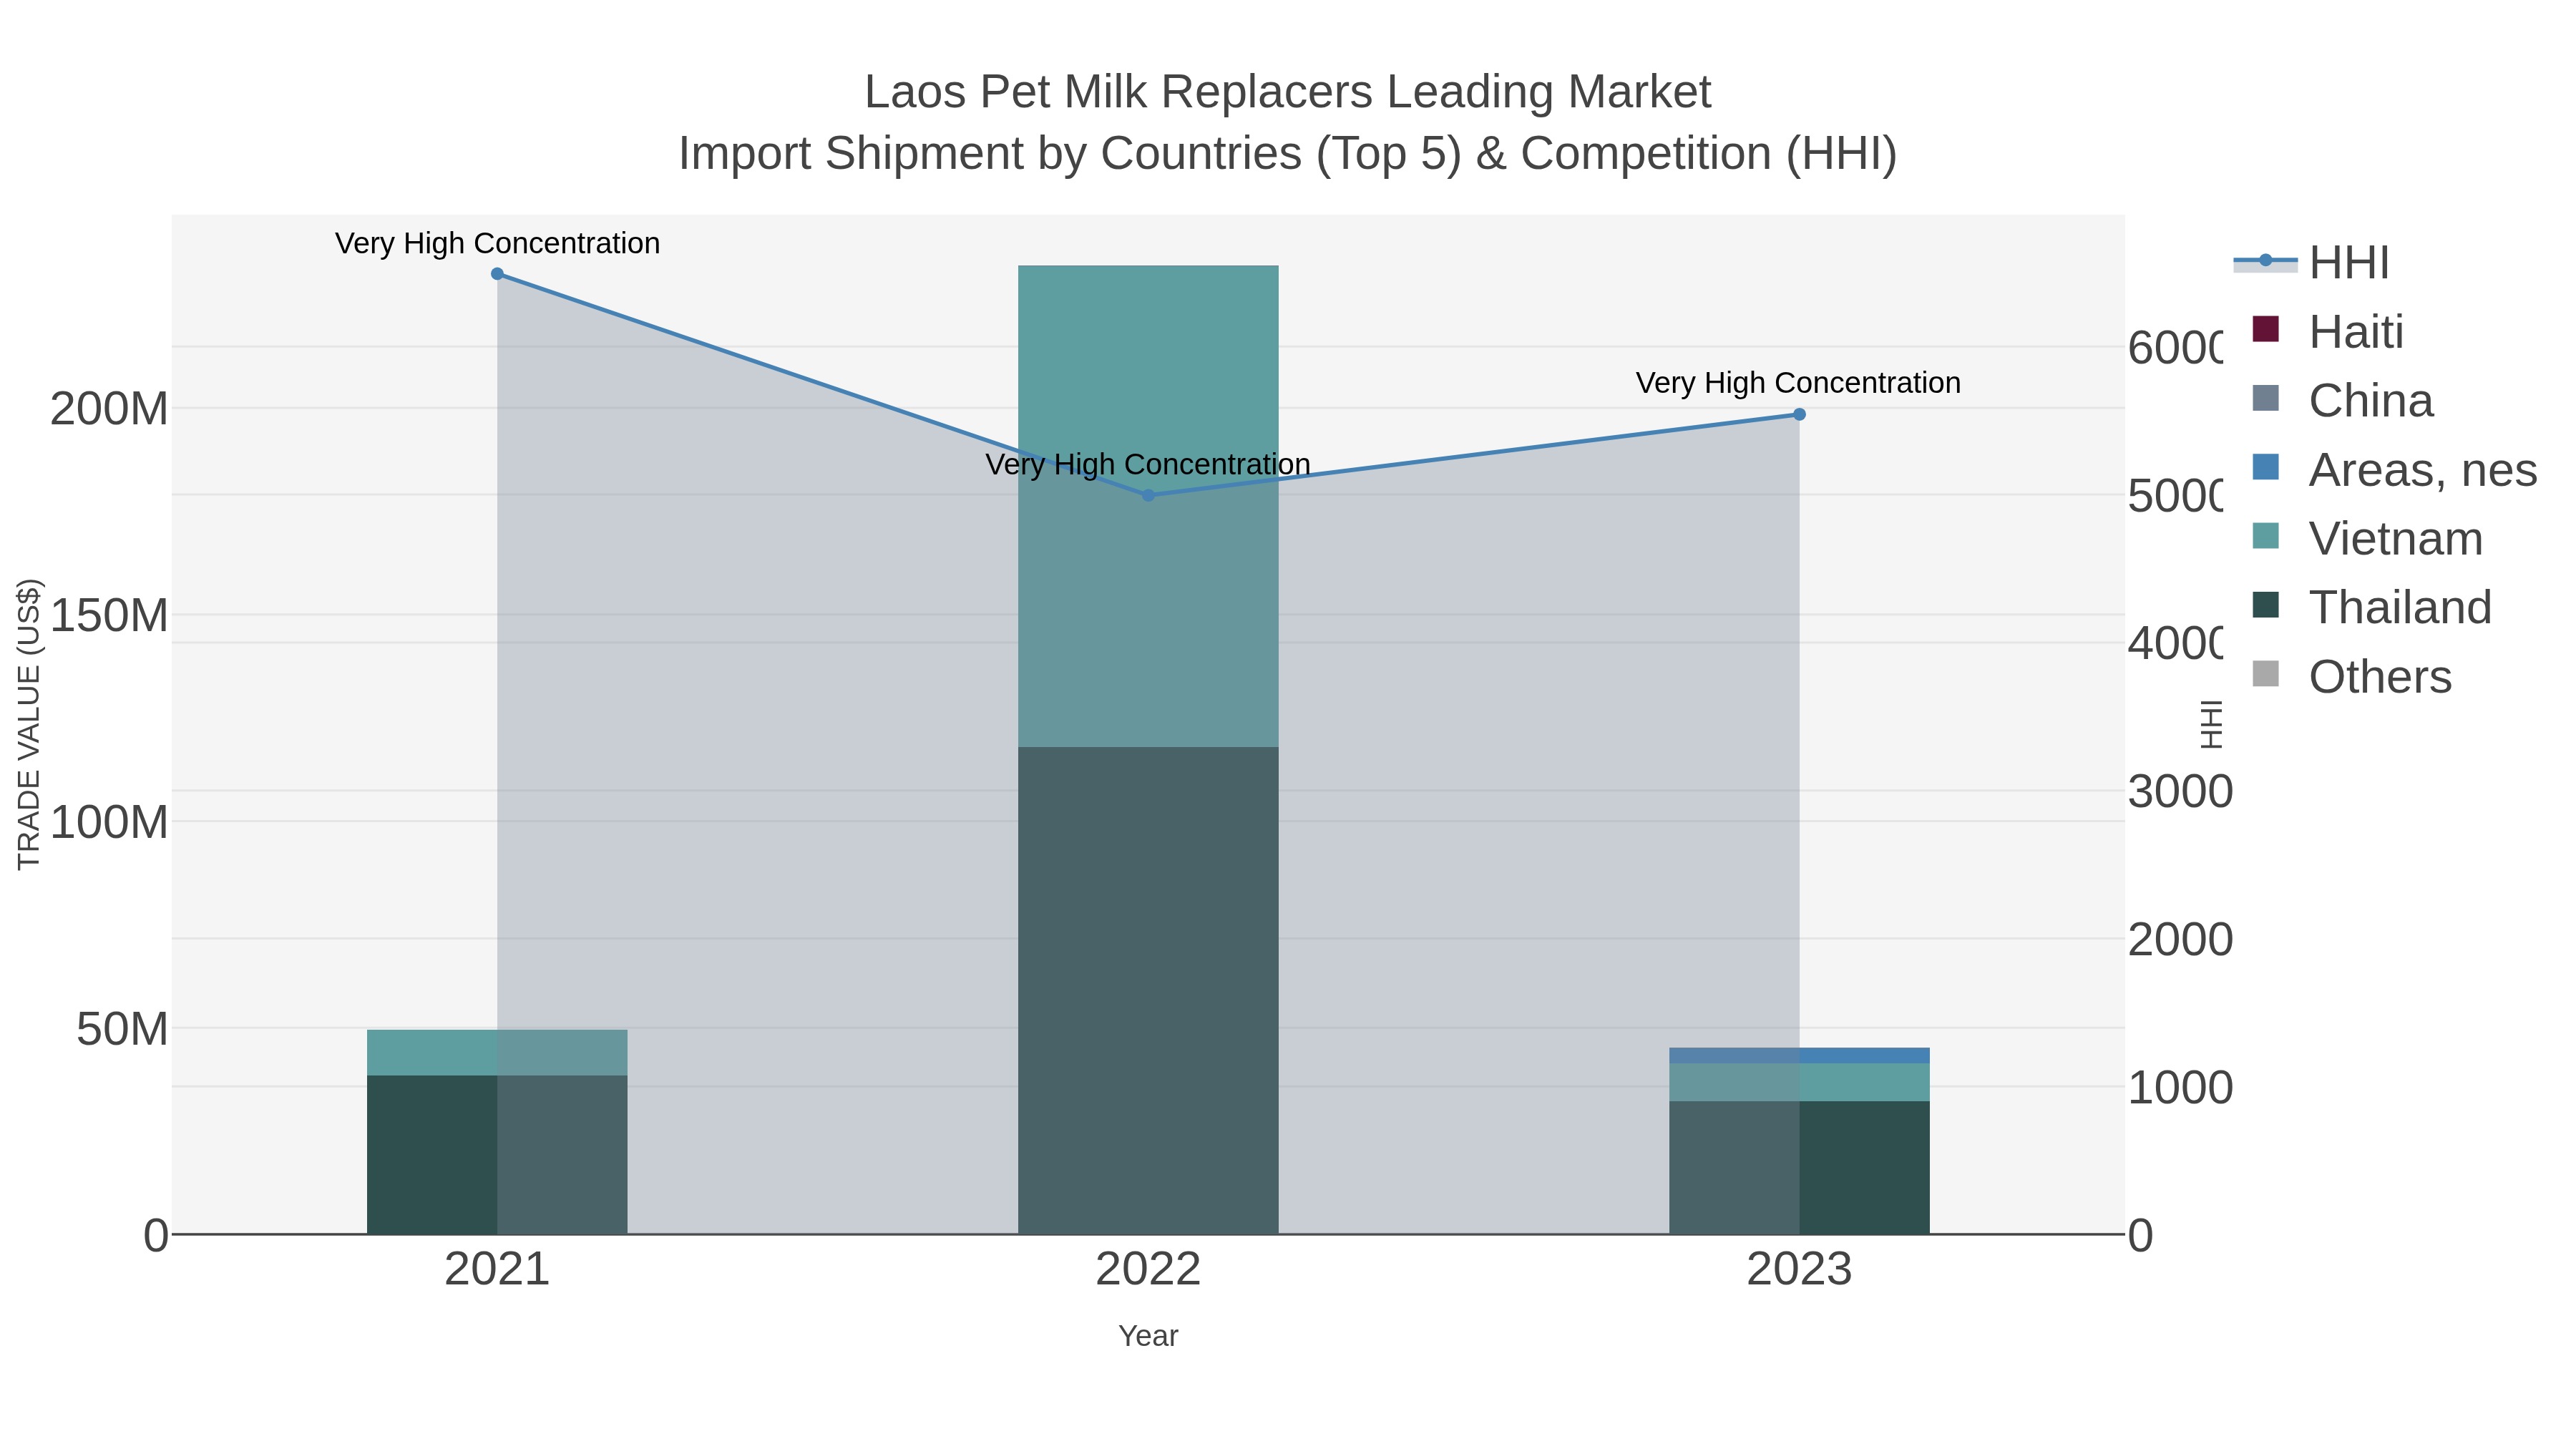This screenshot has width=2576, height=1449.
Task: Click the 3000 HHI axis tick label
Action: [x=2180, y=791]
